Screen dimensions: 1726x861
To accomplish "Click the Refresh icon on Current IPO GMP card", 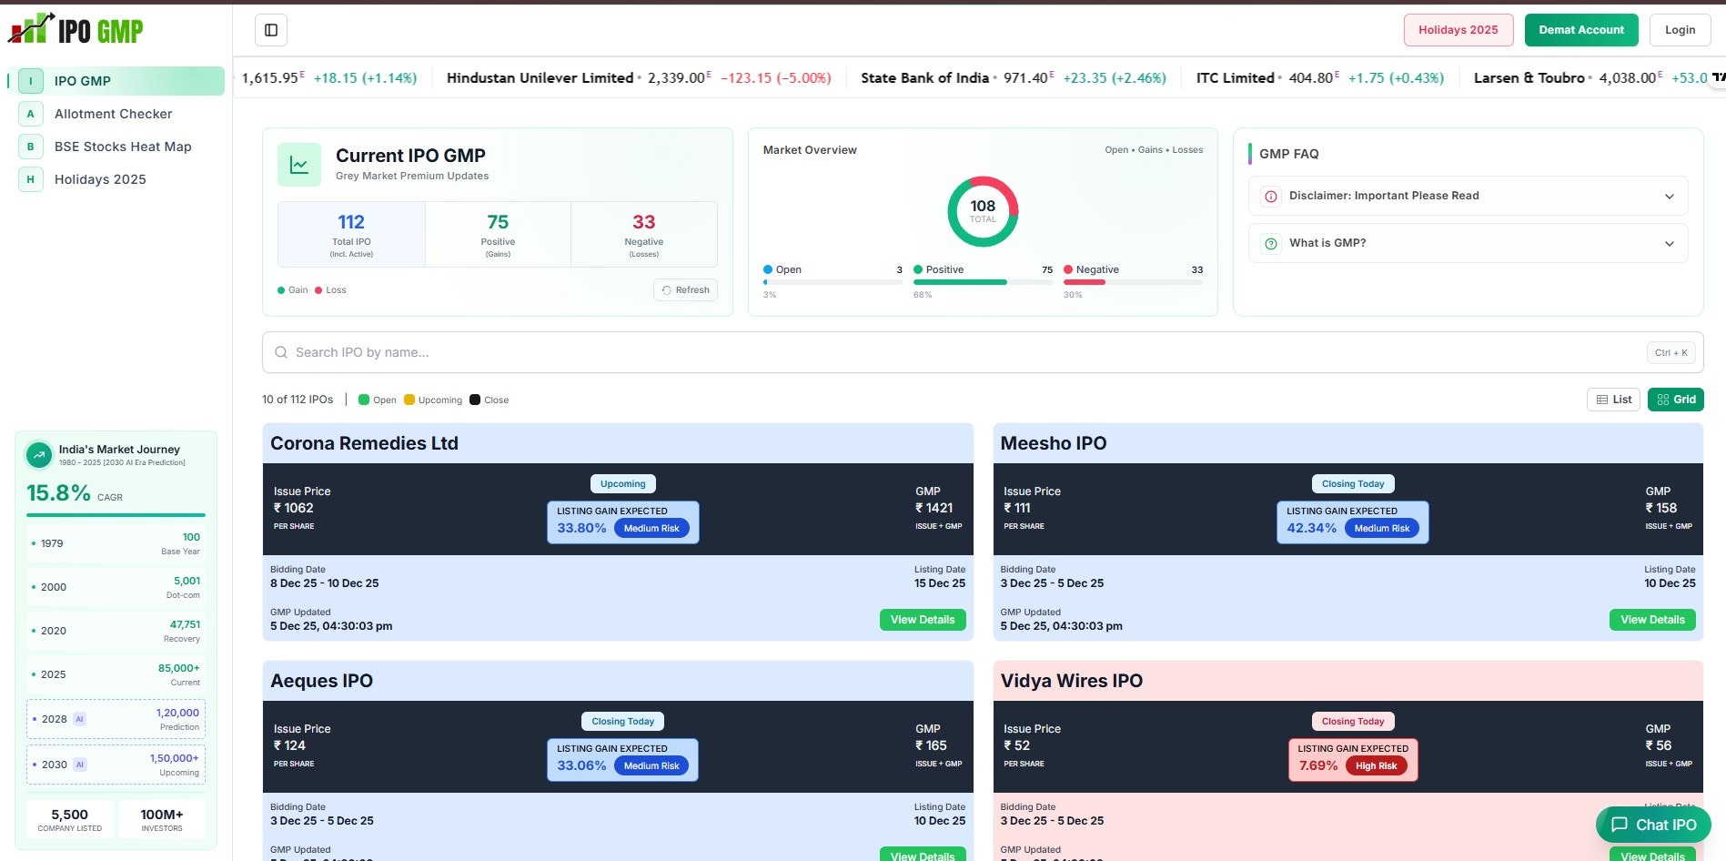I will click(667, 289).
